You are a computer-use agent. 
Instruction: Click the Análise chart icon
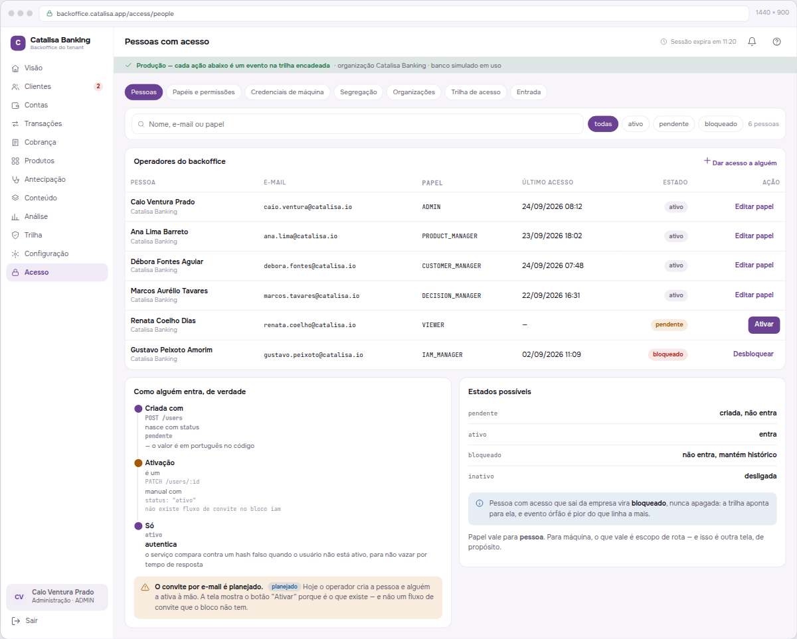[16, 217]
